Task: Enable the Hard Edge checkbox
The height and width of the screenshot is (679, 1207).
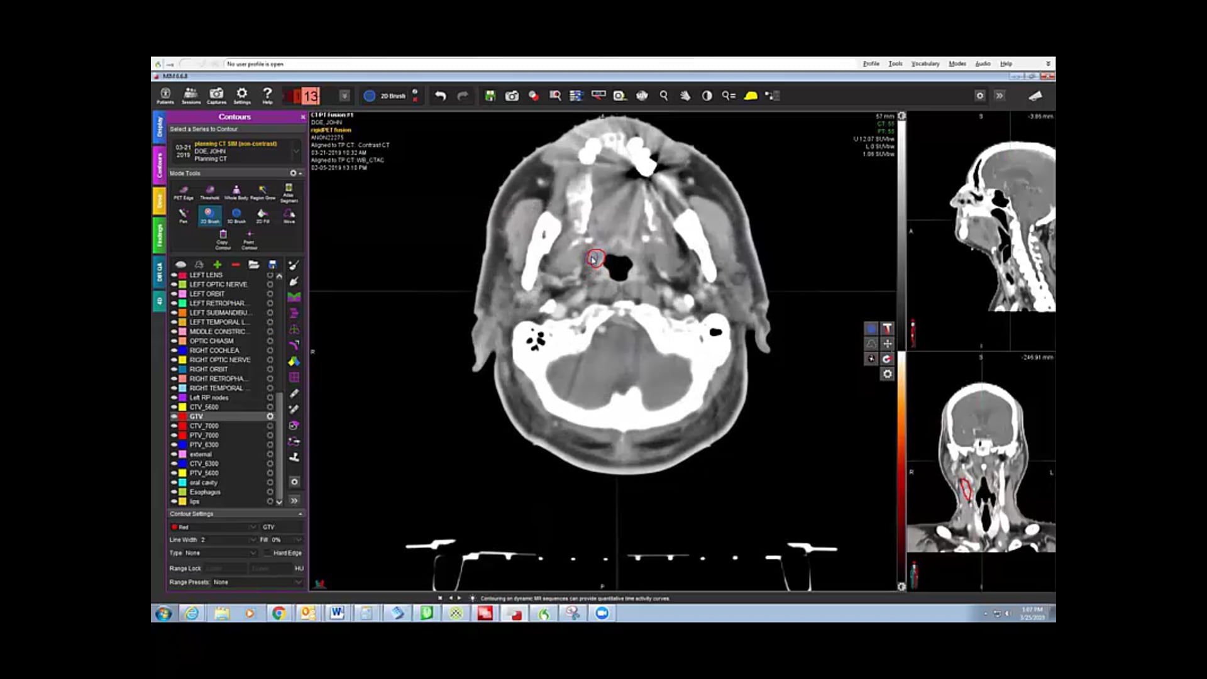Action: [267, 553]
